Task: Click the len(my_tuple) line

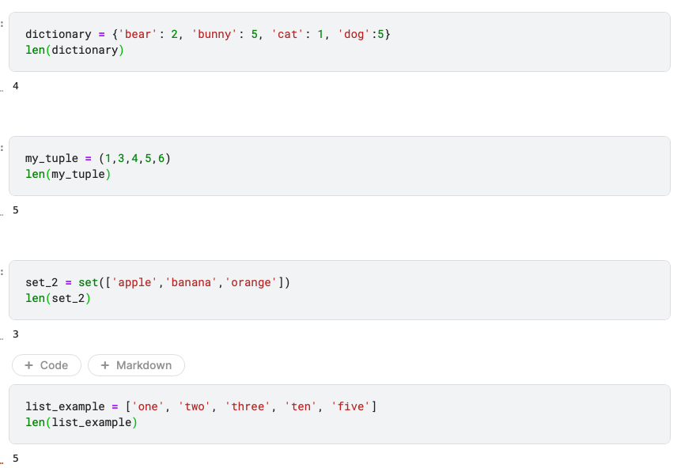Action: pyautogui.click(x=68, y=175)
